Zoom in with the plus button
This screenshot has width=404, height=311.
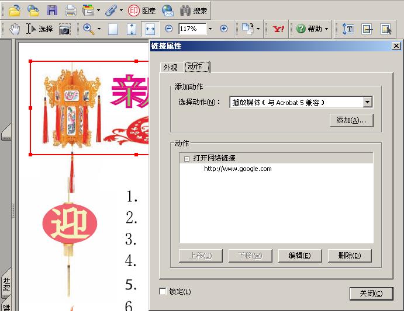[224, 29]
